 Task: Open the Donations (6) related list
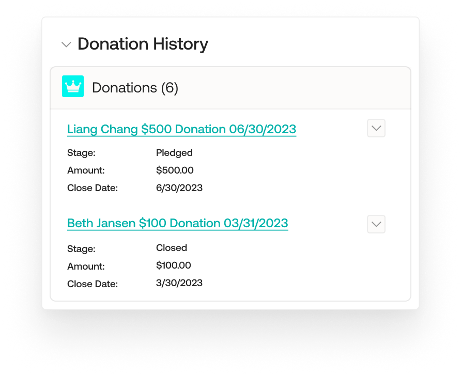135,88
